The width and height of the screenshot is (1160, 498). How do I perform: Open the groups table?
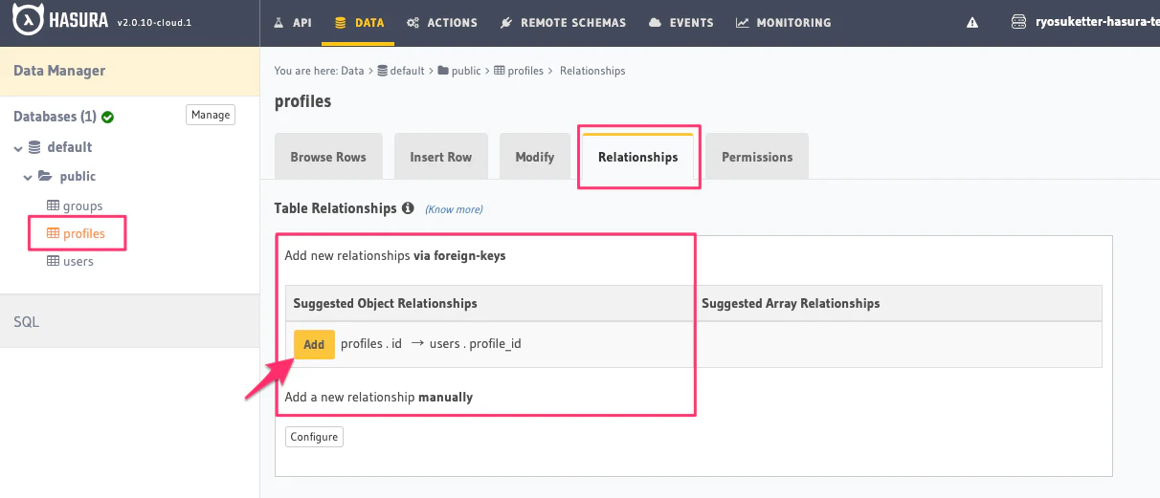click(x=83, y=206)
